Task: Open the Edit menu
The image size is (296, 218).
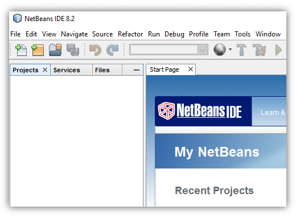Action: tap(31, 34)
